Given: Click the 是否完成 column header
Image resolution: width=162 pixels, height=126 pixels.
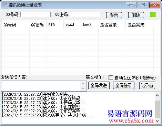Looking at the screenshot, I should (x=140, y=25).
